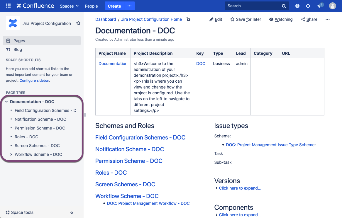Viewport: 342px width, 218px height.
Task: Collapse the Documentation - DOC tree node
Action: pyautogui.click(x=6, y=102)
